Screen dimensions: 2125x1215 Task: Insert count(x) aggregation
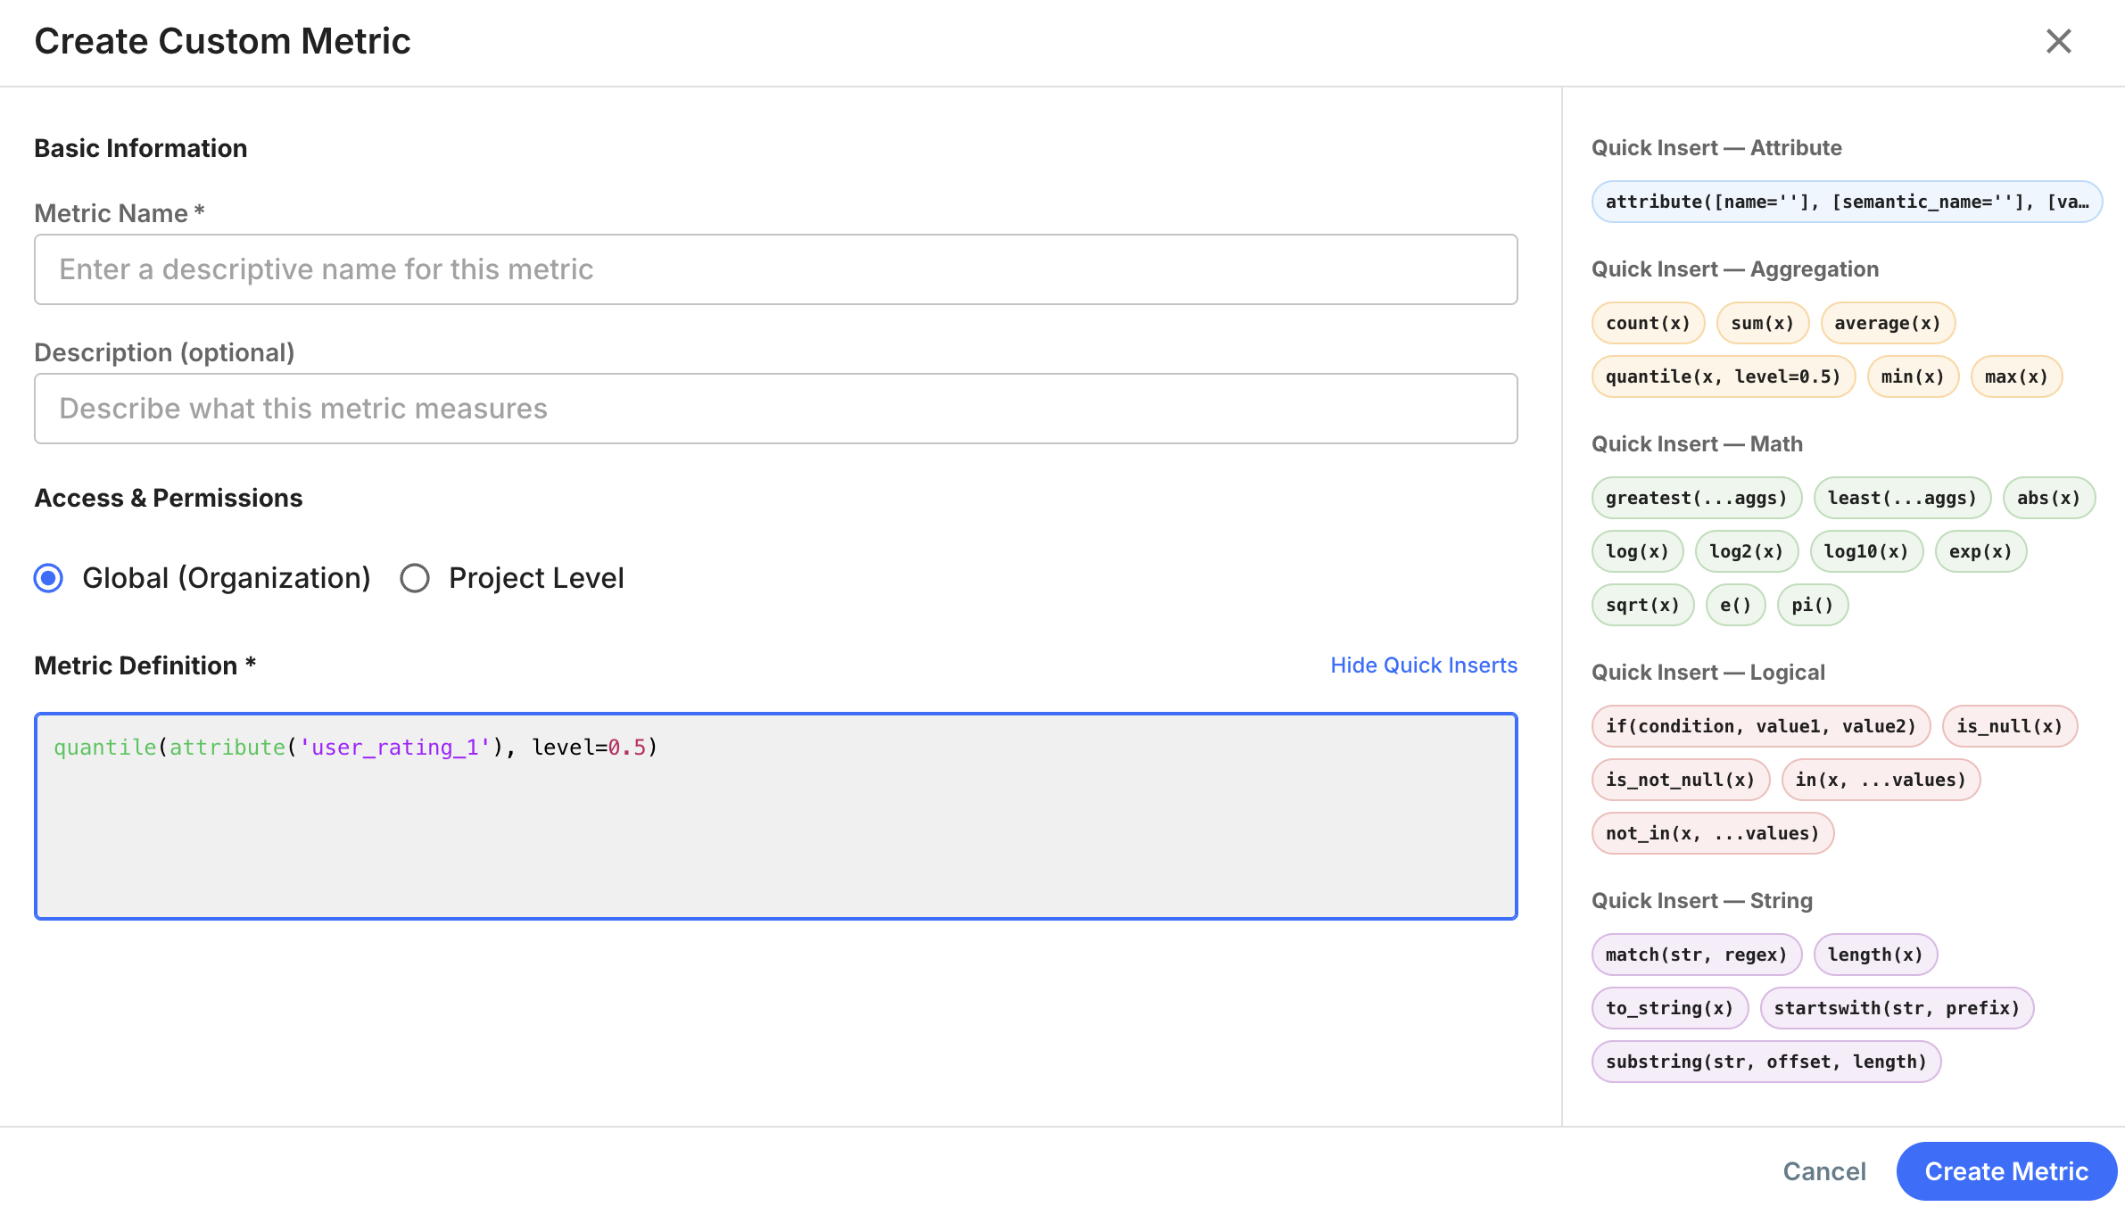tap(1648, 323)
